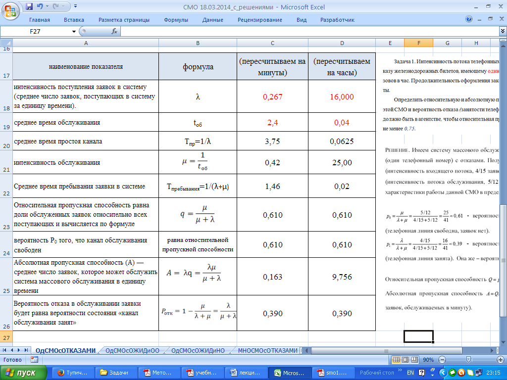Open the undo history dropdown
Viewport: 507px width, 380px height.
pos(47,6)
